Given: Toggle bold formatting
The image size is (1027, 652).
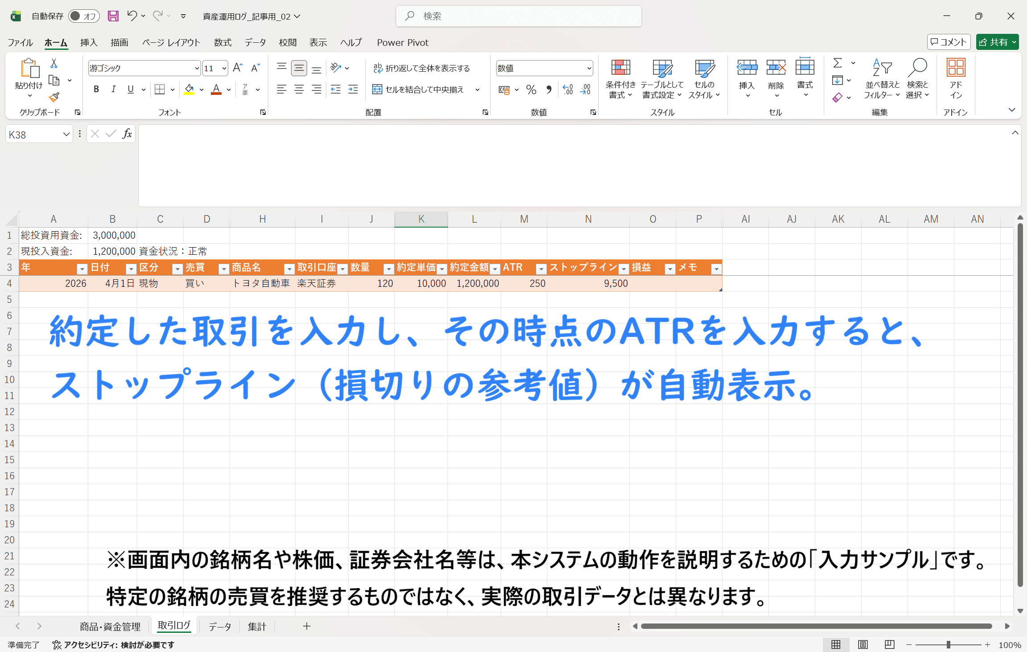Looking at the screenshot, I should pos(96,90).
